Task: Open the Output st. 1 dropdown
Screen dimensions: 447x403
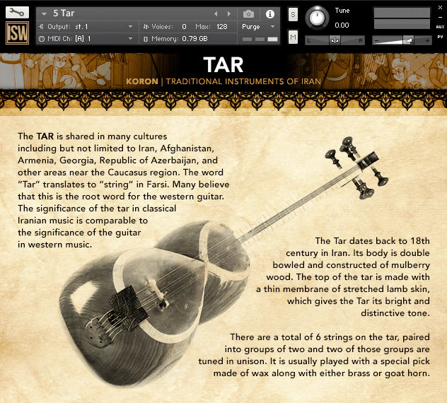Action: tap(130, 26)
